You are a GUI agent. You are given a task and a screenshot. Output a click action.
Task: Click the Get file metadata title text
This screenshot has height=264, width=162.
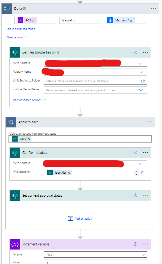(35, 153)
